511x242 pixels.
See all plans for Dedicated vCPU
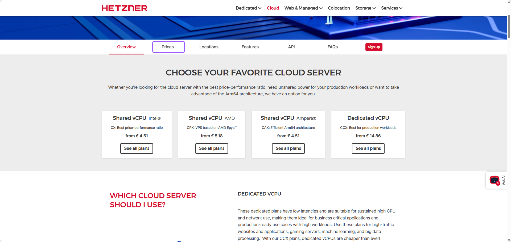point(368,148)
